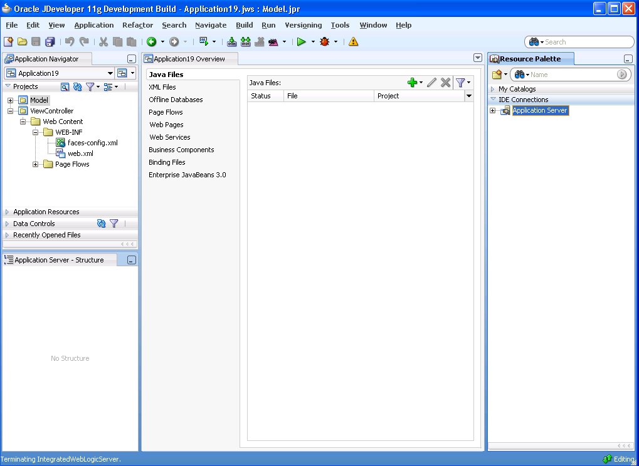Switch to the Application19 Overview tab

point(189,58)
